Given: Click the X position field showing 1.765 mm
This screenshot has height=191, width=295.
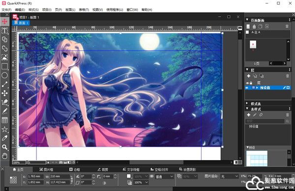Looking at the screenshot, I should [x=35, y=177].
